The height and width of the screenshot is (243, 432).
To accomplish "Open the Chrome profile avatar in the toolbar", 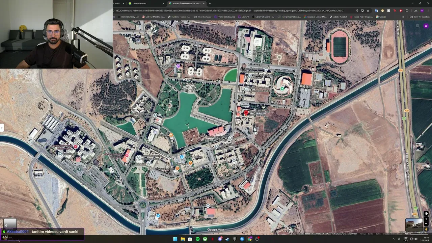I will point(422,10).
